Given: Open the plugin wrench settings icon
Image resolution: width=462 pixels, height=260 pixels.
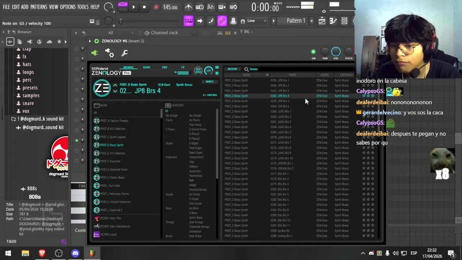Looking at the screenshot, I should 125,53.
